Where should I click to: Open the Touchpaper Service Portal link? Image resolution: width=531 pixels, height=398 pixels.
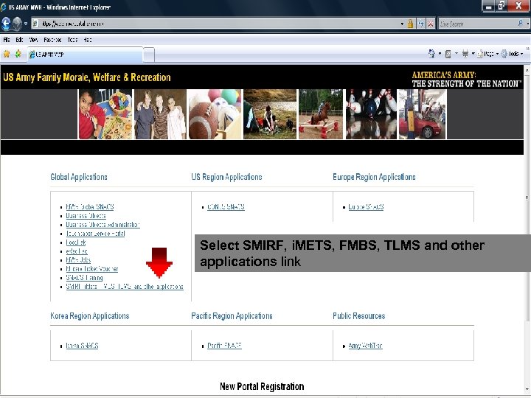pyautogui.click(x=95, y=234)
